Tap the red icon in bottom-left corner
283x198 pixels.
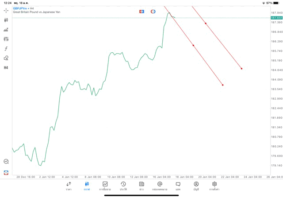[x=6, y=172]
